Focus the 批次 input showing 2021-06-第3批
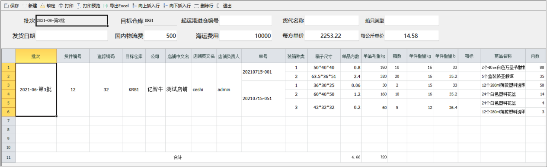The height and width of the screenshot is (167, 547). [x=71, y=21]
